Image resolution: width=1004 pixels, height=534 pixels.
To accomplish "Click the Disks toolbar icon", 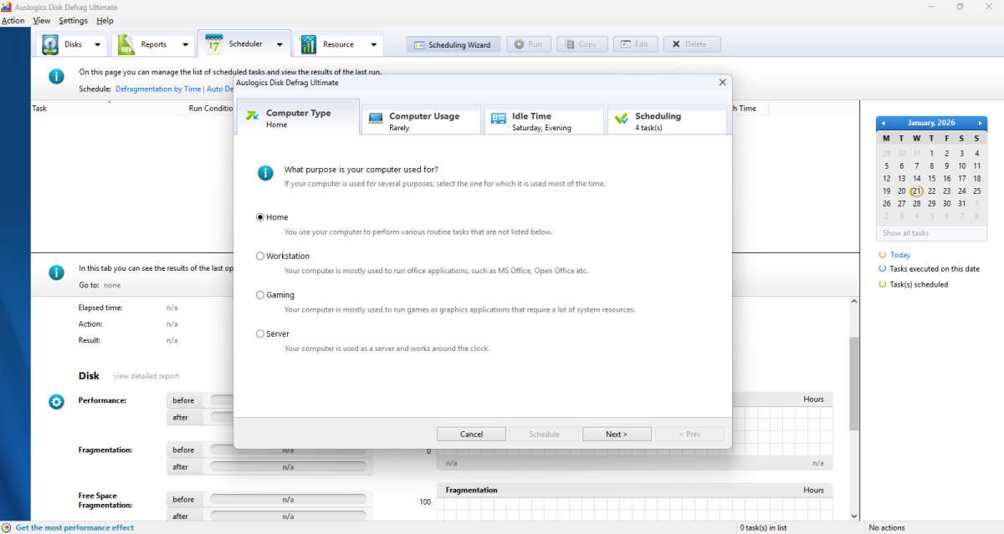I will pos(51,44).
